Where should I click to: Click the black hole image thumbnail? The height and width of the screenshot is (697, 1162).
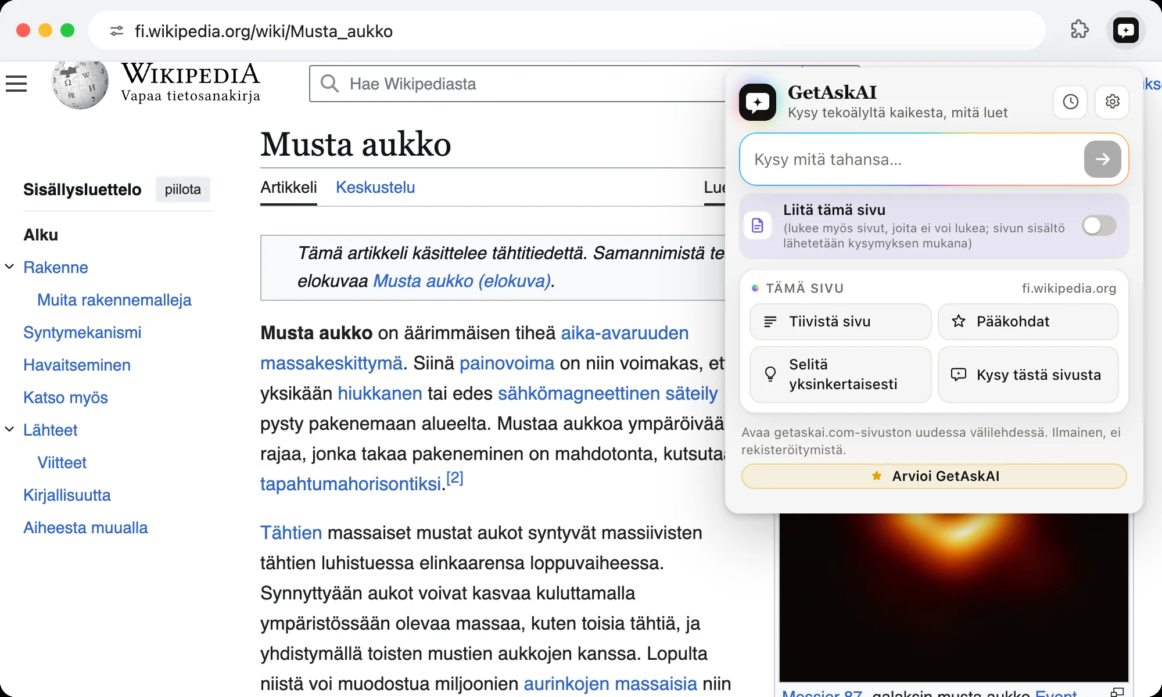tap(953, 597)
